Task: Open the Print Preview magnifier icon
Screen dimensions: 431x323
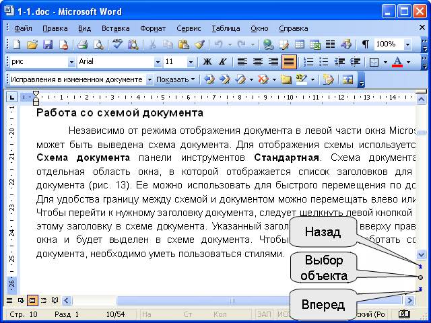Action: tap(98, 44)
